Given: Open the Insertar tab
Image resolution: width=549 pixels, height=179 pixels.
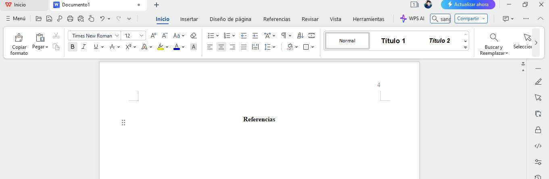Looking at the screenshot, I should [189, 19].
